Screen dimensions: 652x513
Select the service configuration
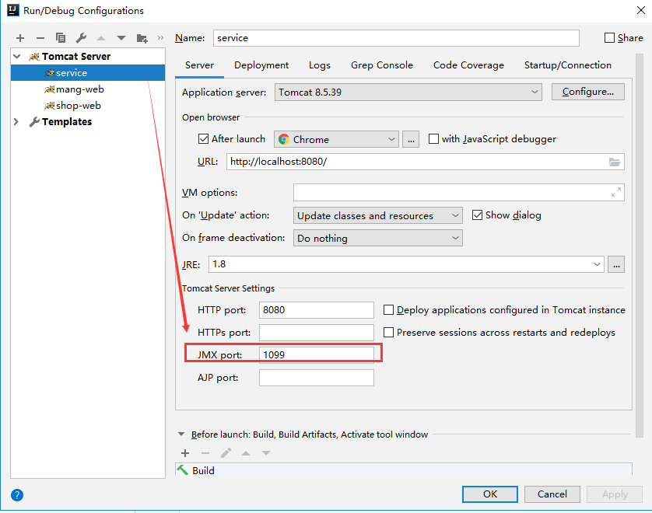click(88, 73)
